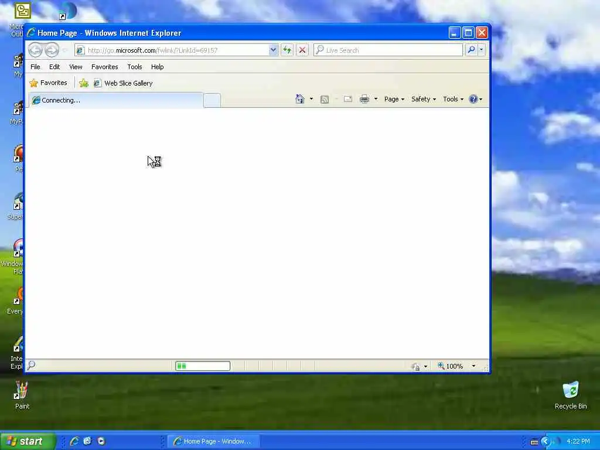Expand the zoom level dropdown arrow
The width and height of the screenshot is (600, 450).
tap(473, 366)
